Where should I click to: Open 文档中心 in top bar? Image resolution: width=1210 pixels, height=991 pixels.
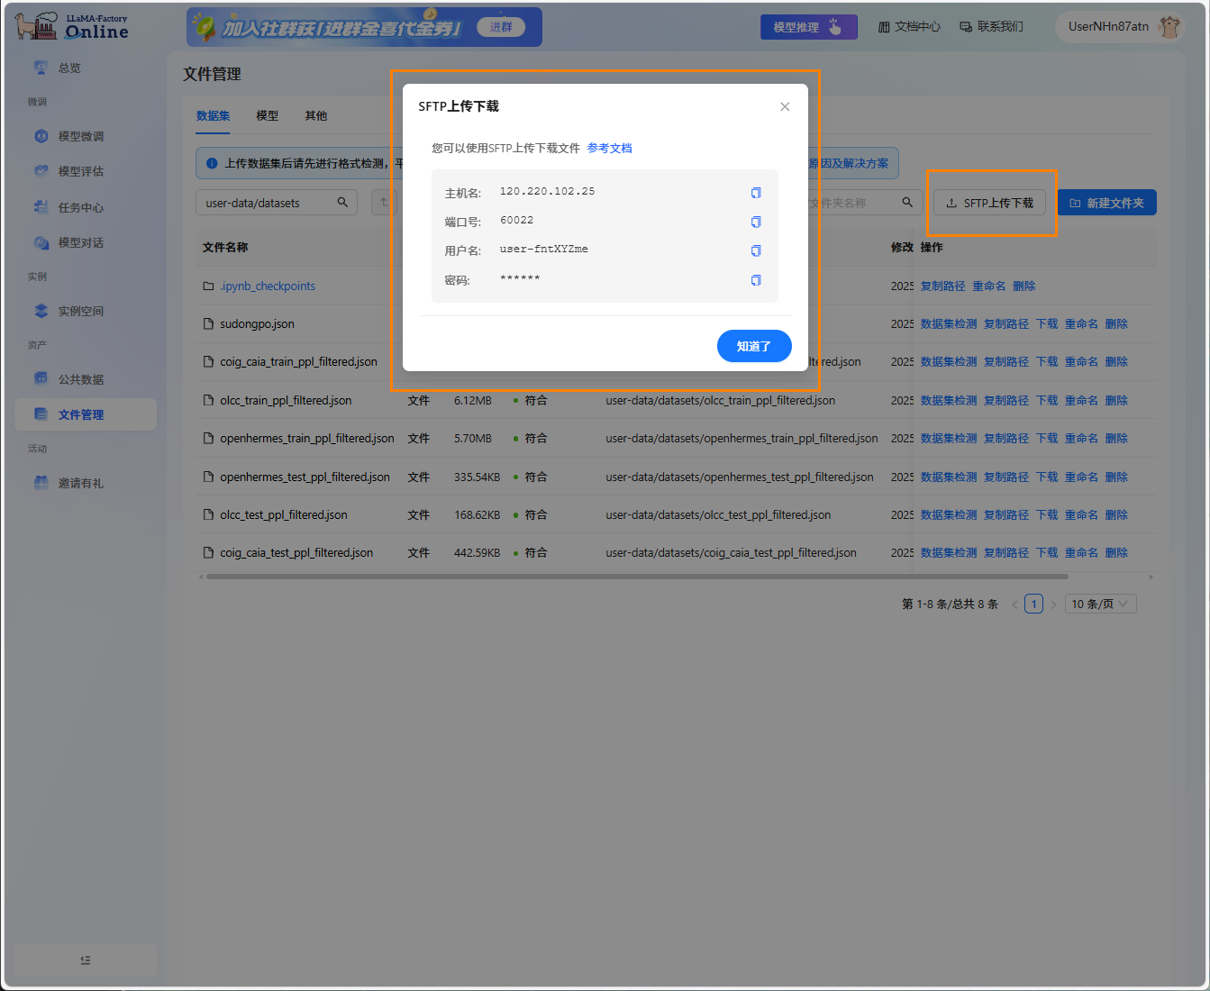pos(909,27)
